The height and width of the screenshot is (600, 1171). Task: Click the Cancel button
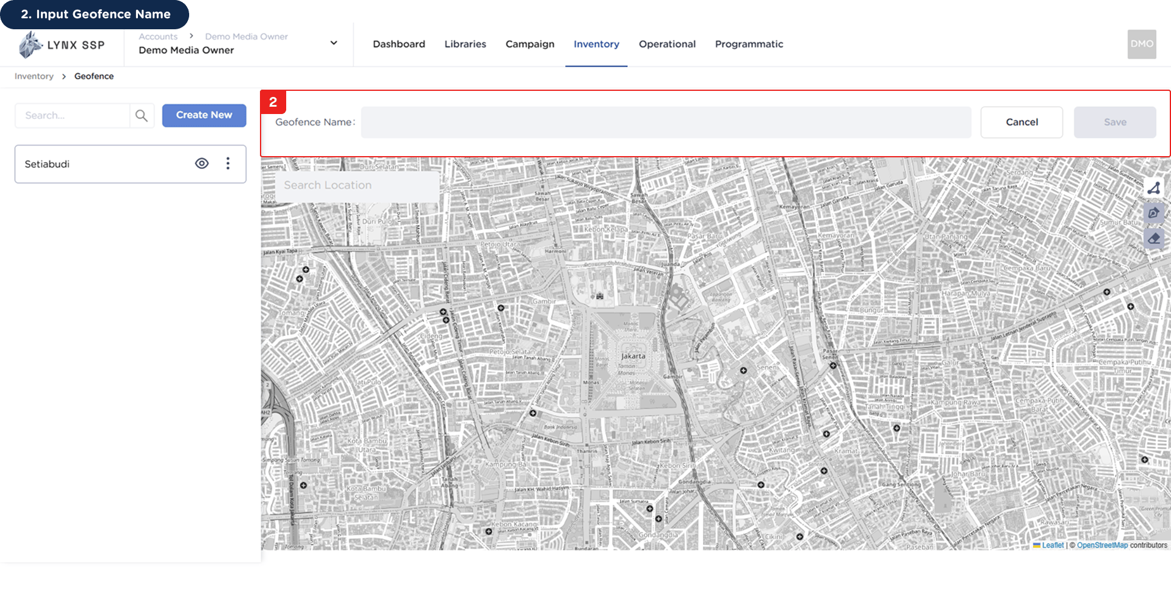point(1021,122)
